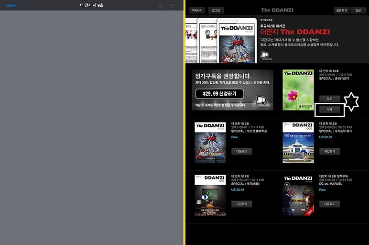Image resolution: width=369 pixels, height=245 pixels.
Task: Click 구입하기 for issue 제 8호
Action: click(x=329, y=152)
